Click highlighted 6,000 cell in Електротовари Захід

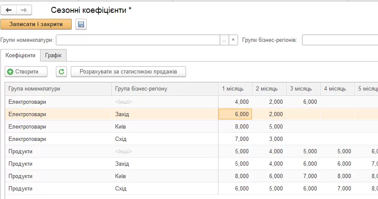coord(235,114)
